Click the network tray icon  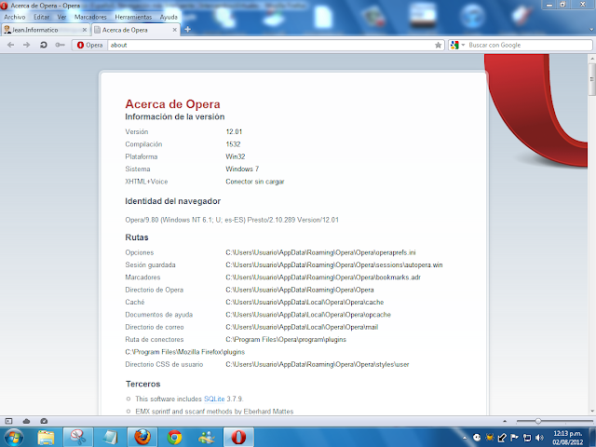pyautogui.click(x=527, y=438)
